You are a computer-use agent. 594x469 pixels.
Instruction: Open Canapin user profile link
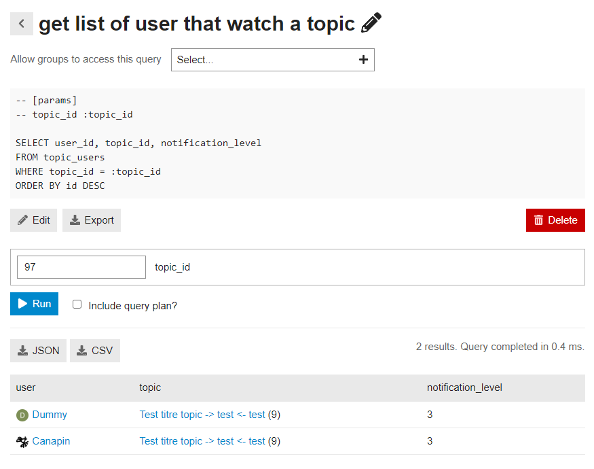[x=51, y=441]
